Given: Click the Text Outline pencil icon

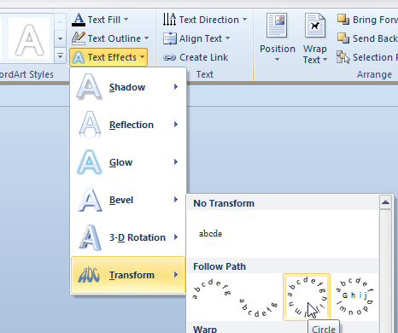Looking at the screenshot, I should 79,38.
